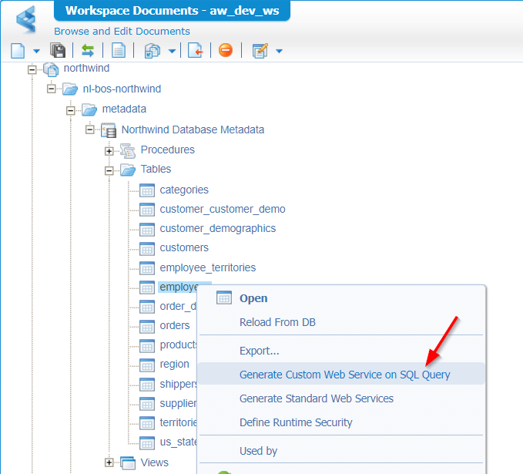The image size is (523, 474).
Task: Select the customers table in tree
Action: (184, 248)
